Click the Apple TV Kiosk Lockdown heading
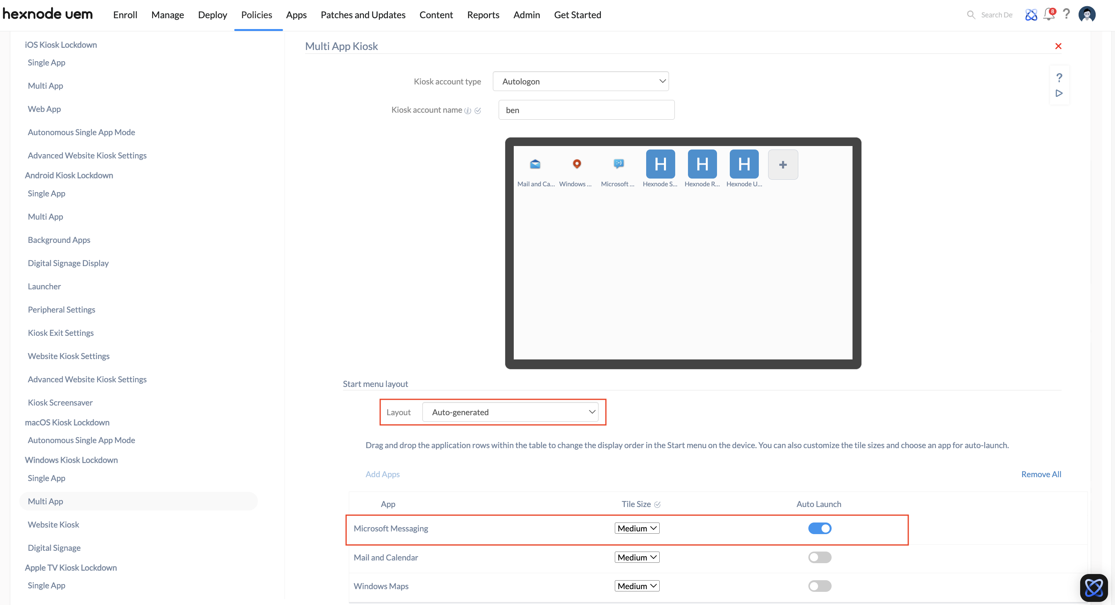 [x=70, y=568]
